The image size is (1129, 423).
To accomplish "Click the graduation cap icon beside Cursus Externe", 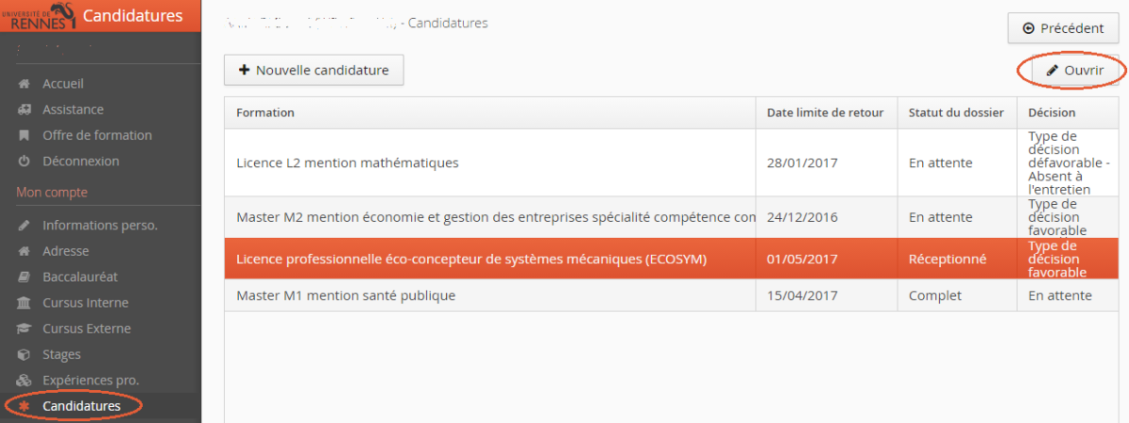I will [x=24, y=329].
